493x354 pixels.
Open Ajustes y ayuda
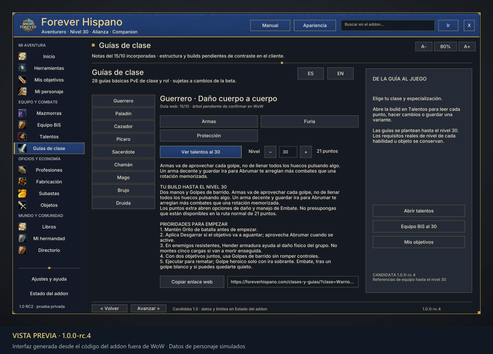click(x=49, y=279)
